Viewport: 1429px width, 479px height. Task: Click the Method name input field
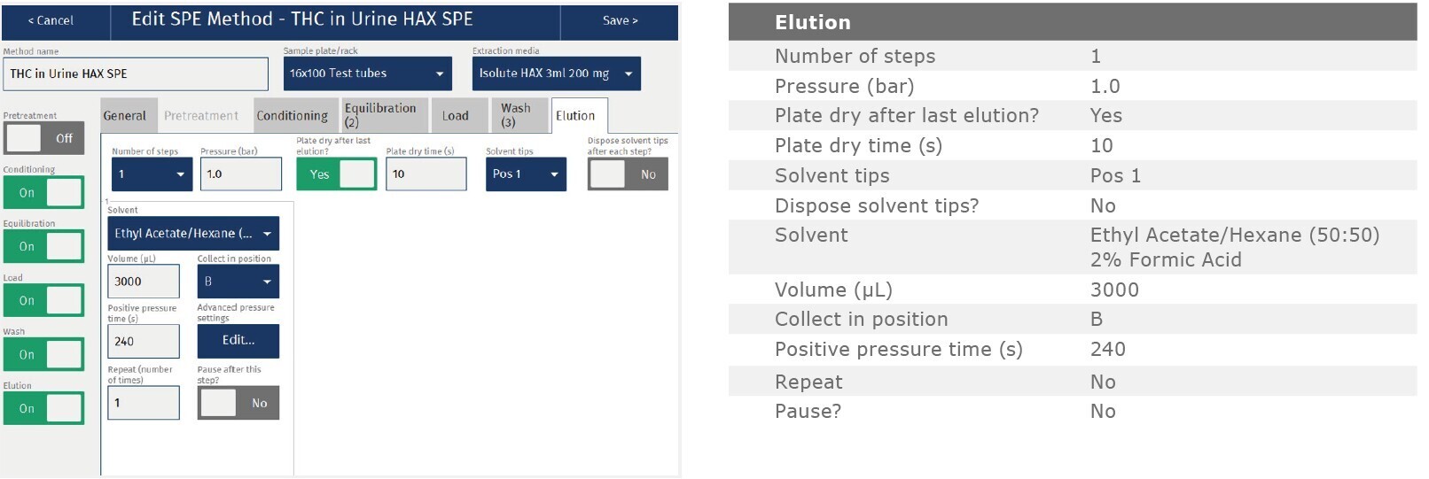(136, 74)
